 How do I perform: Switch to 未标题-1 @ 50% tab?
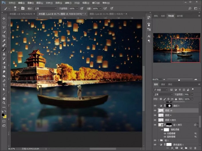tap(21, 14)
